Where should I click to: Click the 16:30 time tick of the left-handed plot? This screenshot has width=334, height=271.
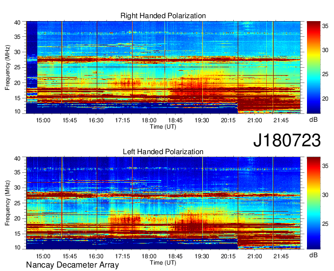coord(96,256)
